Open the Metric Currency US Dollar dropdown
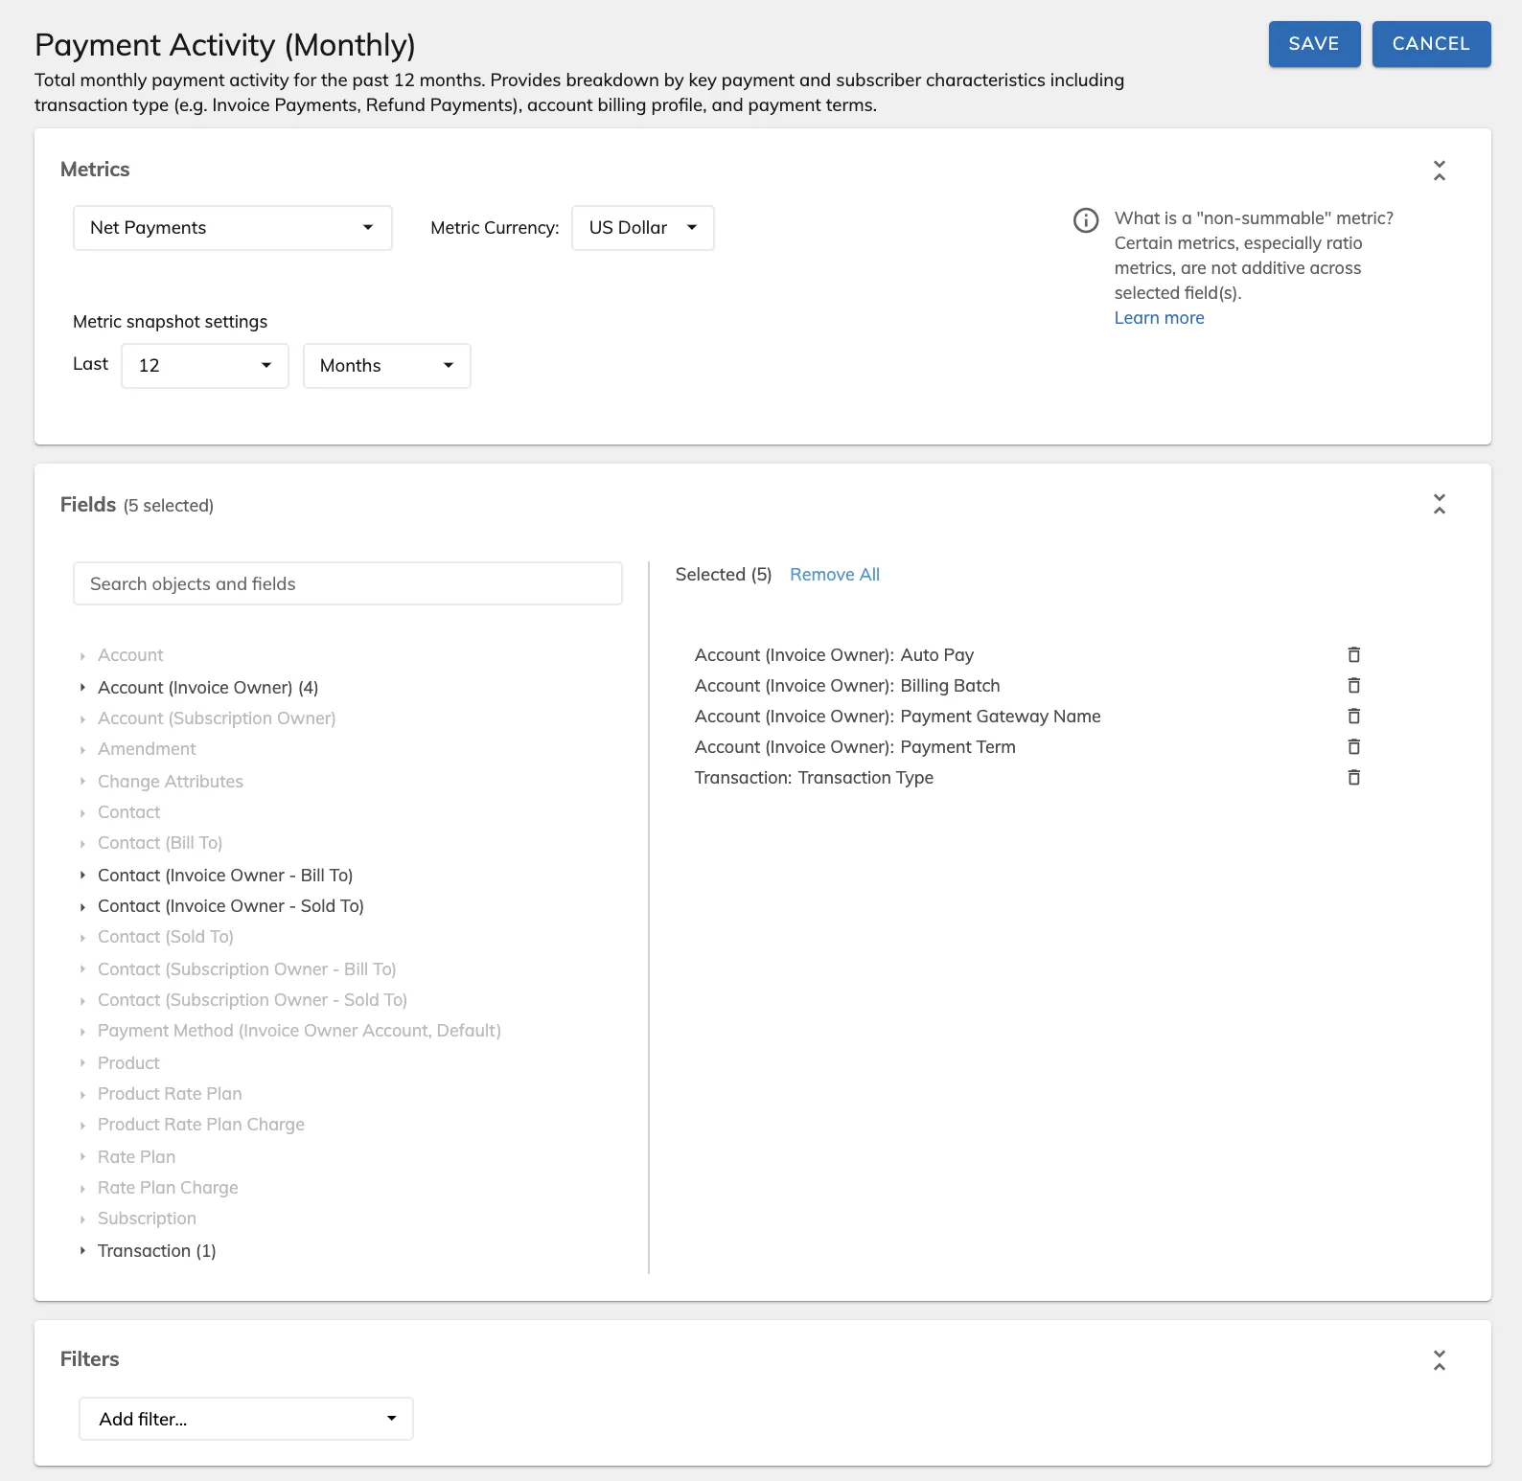 point(643,228)
